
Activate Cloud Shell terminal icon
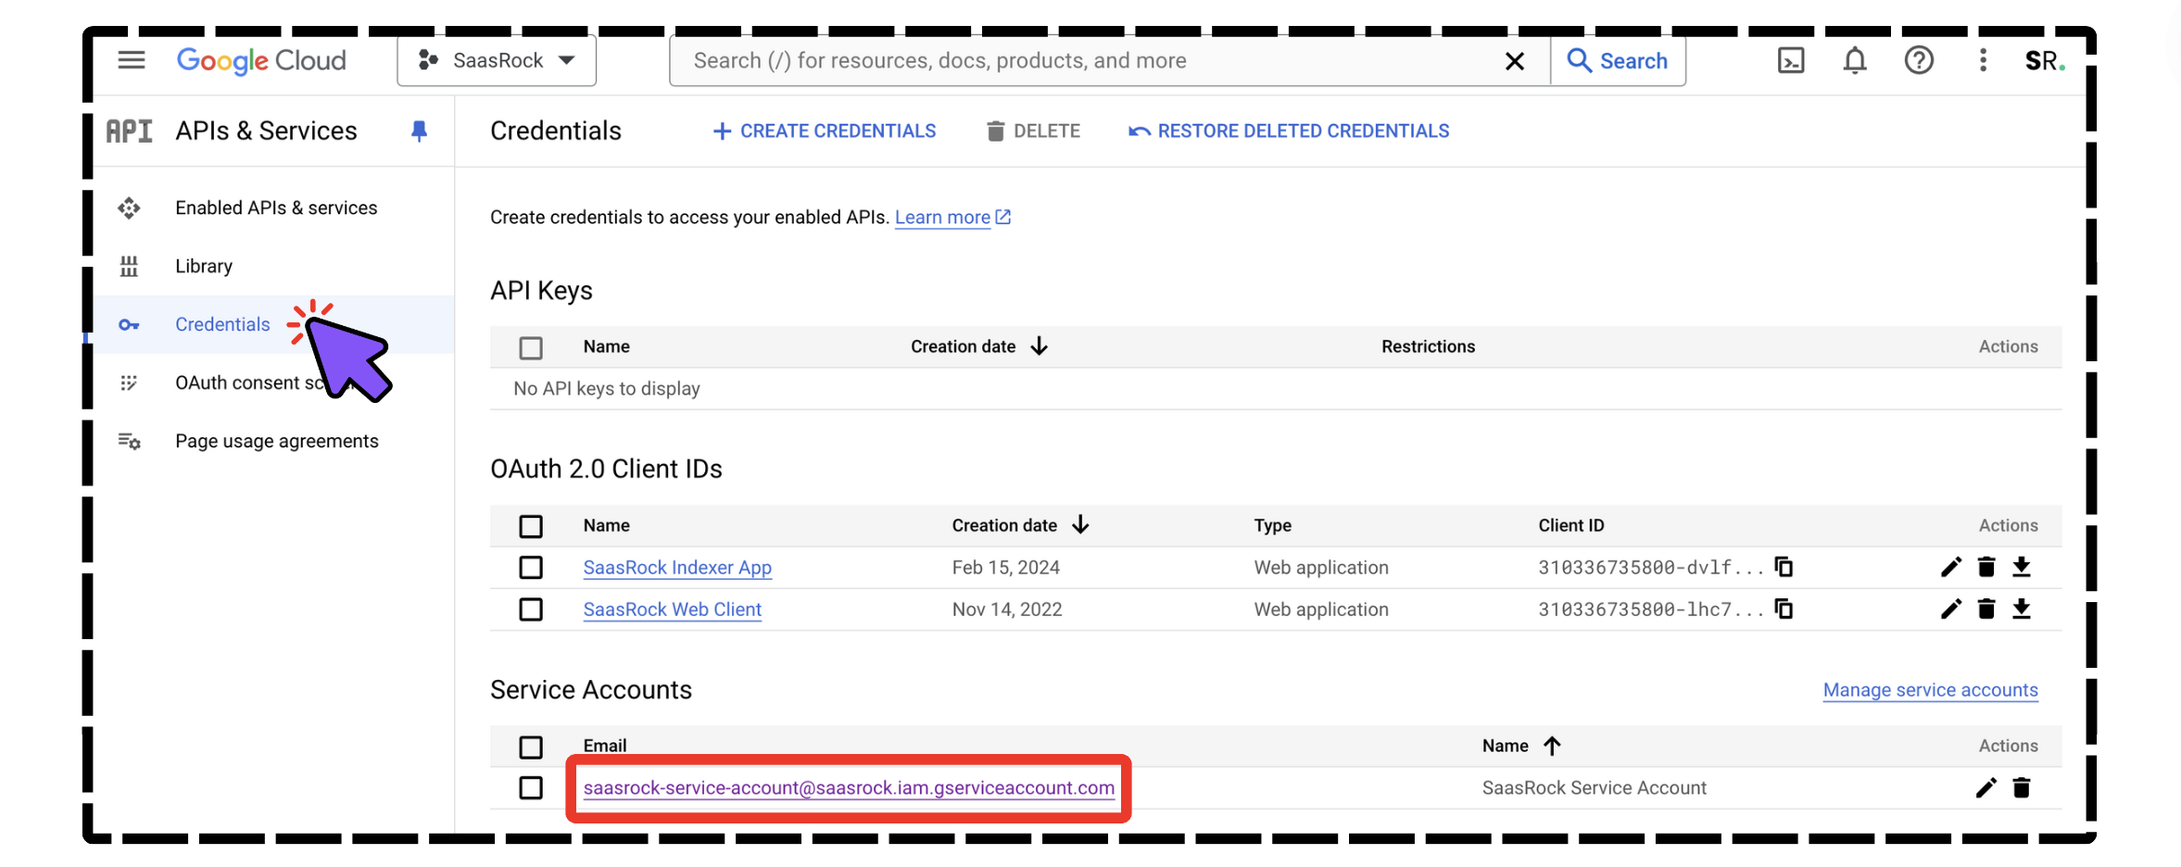(1791, 61)
